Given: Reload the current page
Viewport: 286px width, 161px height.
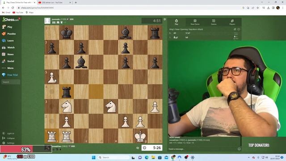Looking at the screenshot, I should [13, 8].
